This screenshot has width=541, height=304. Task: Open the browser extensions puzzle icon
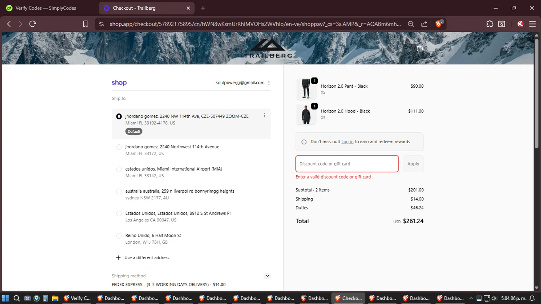tap(489, 24)
